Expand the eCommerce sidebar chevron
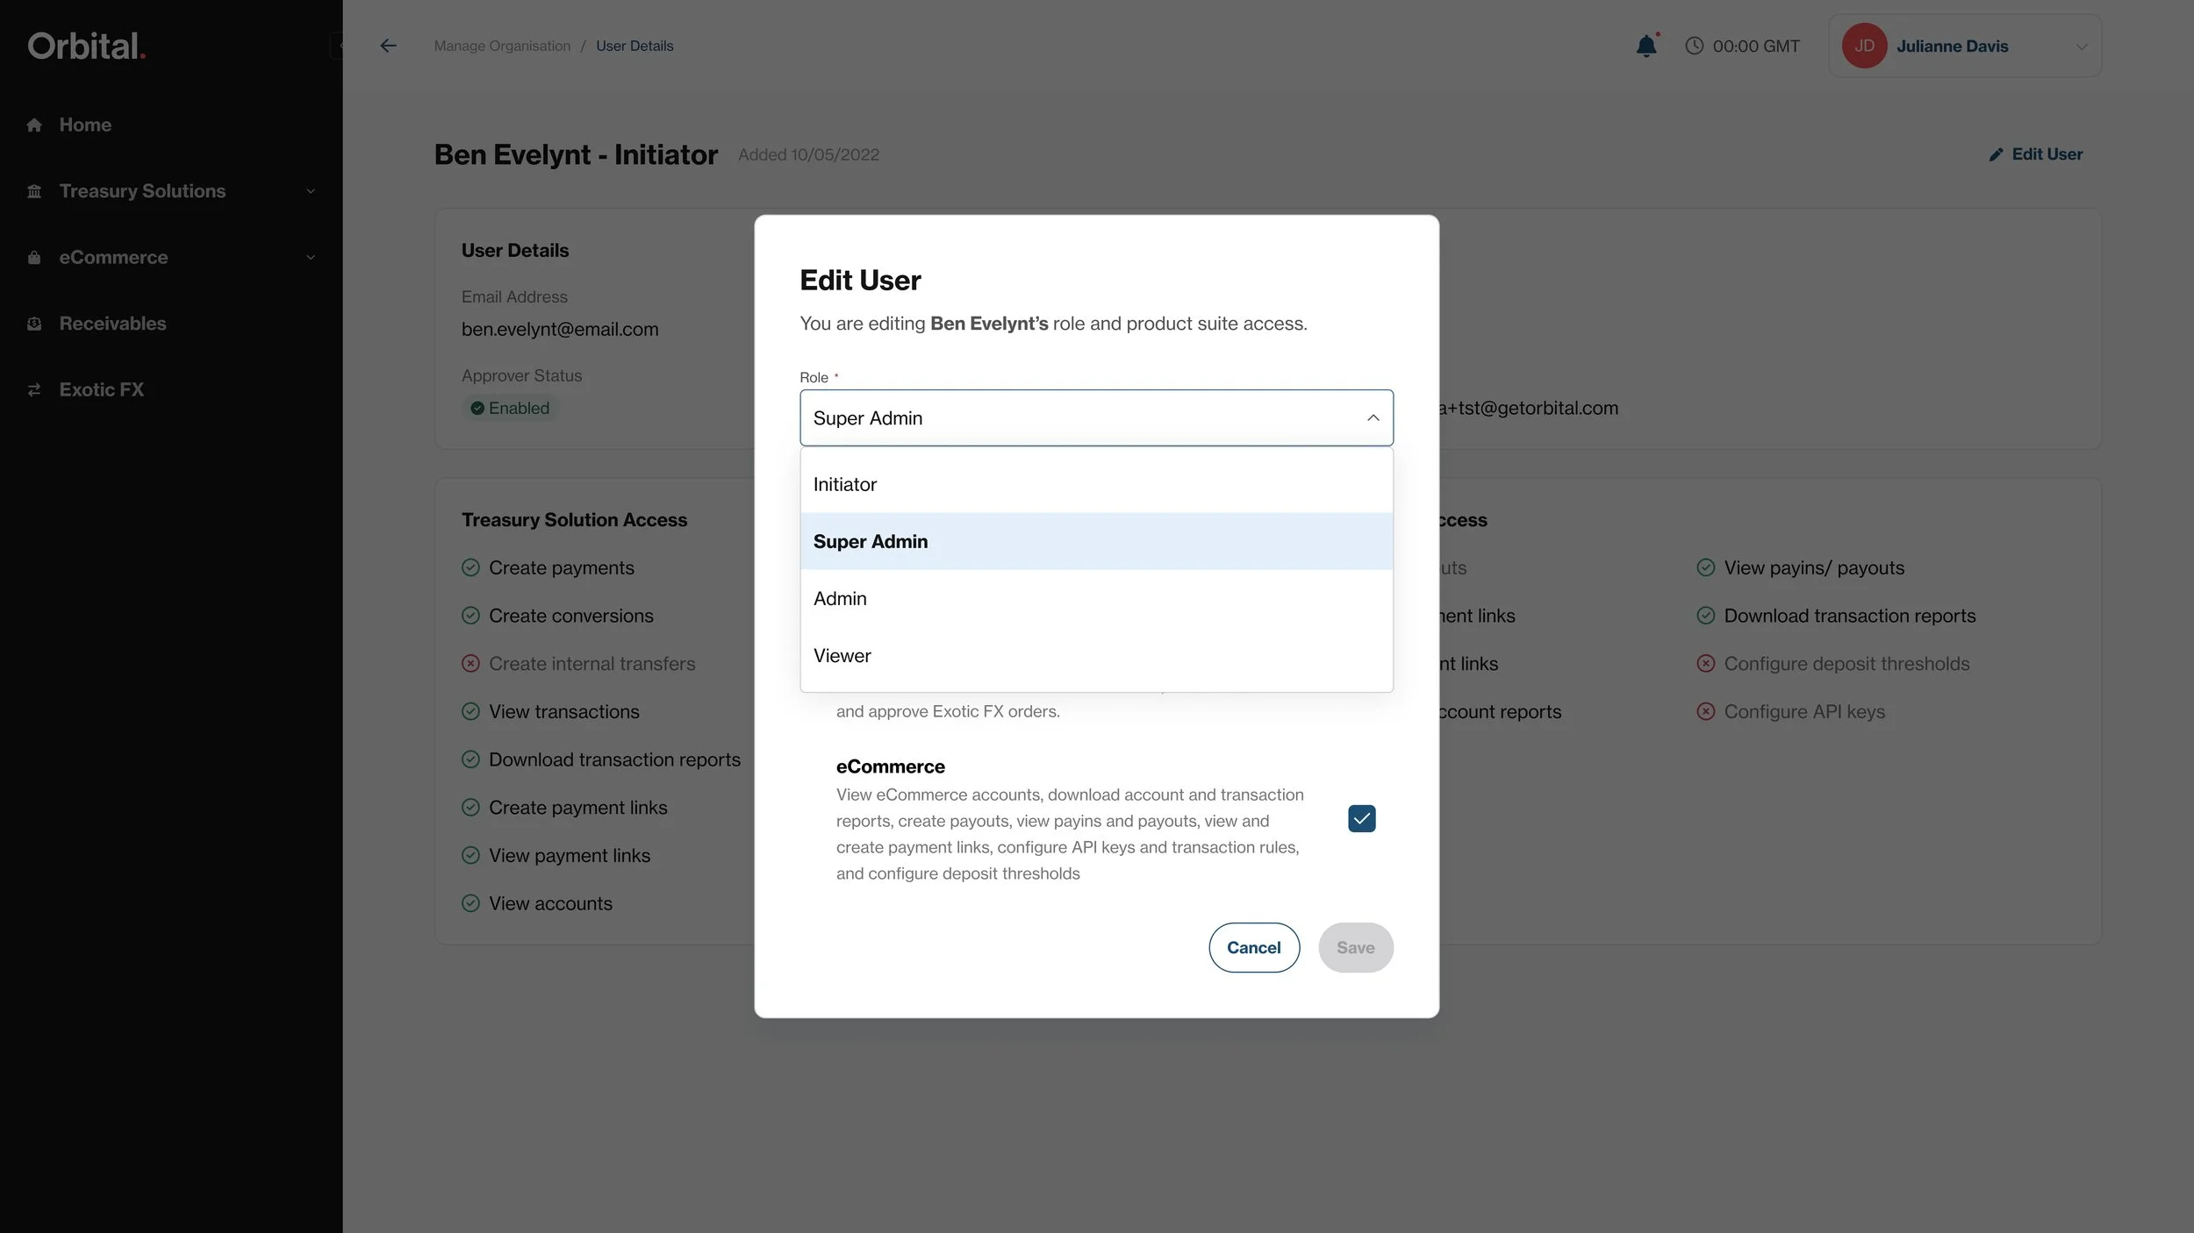 tap(310, 258)
